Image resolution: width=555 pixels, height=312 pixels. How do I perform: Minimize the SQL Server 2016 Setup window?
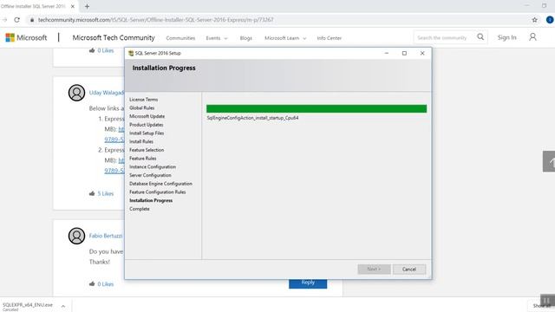pos(387,53)
